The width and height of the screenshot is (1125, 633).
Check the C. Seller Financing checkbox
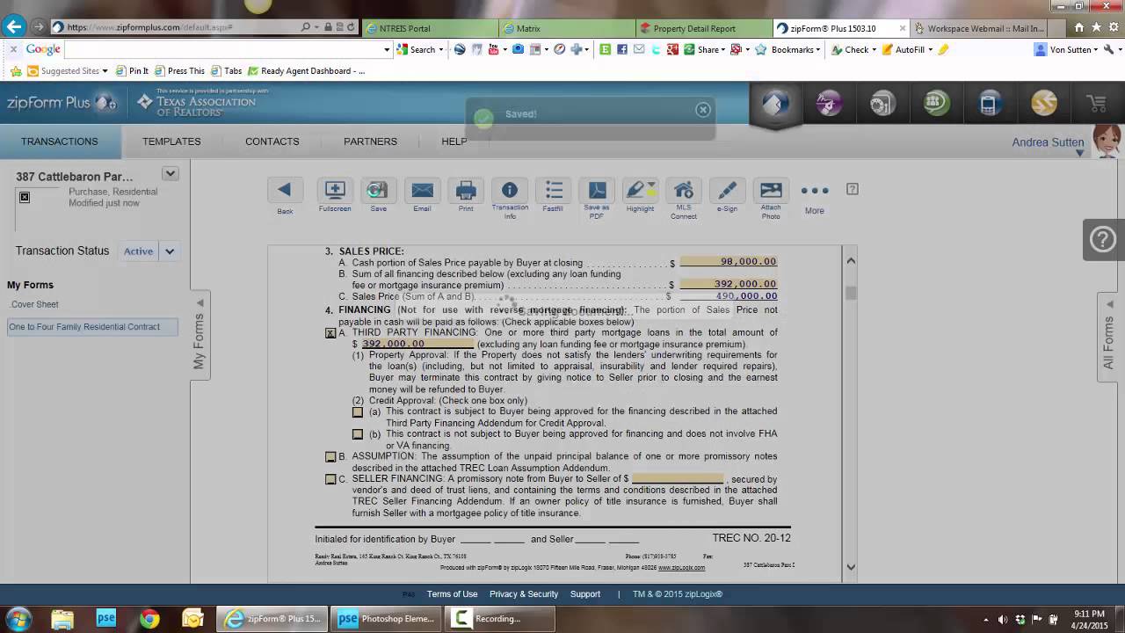[330, 480]
